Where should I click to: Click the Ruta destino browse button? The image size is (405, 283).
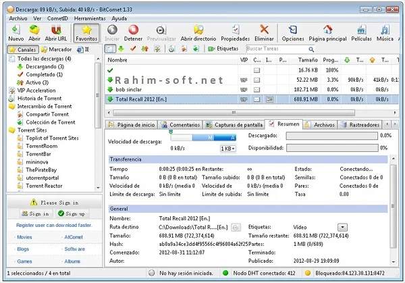pos(236,228)
